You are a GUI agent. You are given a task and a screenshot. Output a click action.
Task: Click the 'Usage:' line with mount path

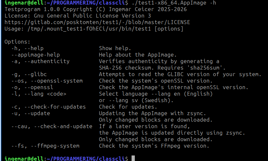pyautogui.click(x=94, y=29)
